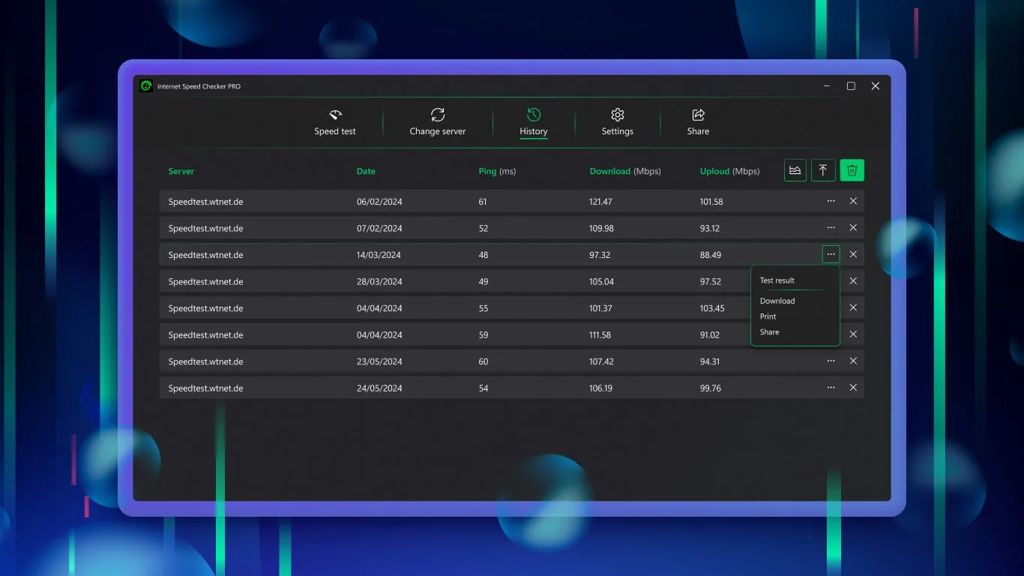
Task: Click the Server column header
Action: point(181,171)
